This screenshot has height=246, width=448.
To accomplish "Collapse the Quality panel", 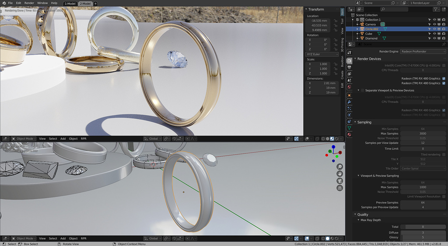I will pyautogui.click(x=355, y=215).
